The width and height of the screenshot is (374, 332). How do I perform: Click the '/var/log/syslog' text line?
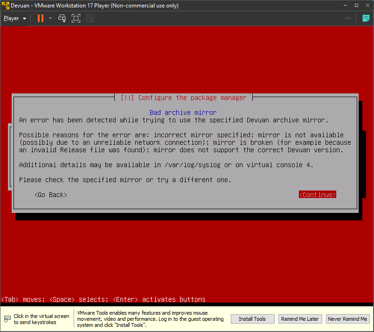(166, 165)
